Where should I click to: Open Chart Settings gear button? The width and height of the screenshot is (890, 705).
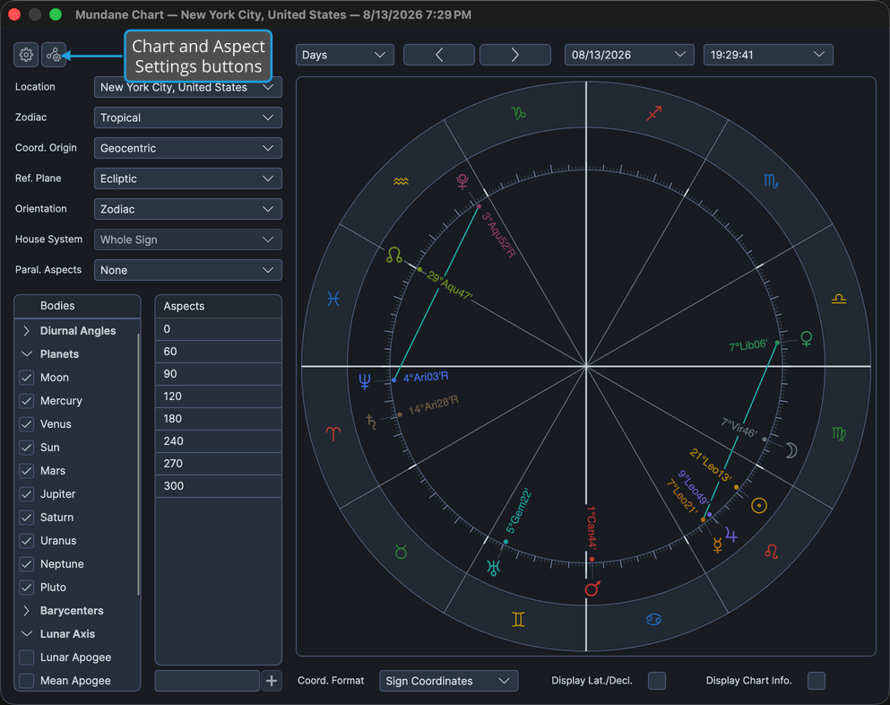tap(26, 55)
